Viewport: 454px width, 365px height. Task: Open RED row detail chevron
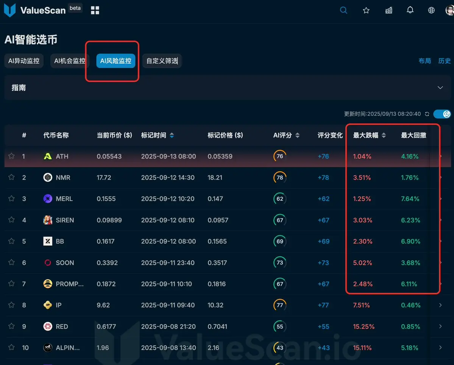click(x=440, y=326)
